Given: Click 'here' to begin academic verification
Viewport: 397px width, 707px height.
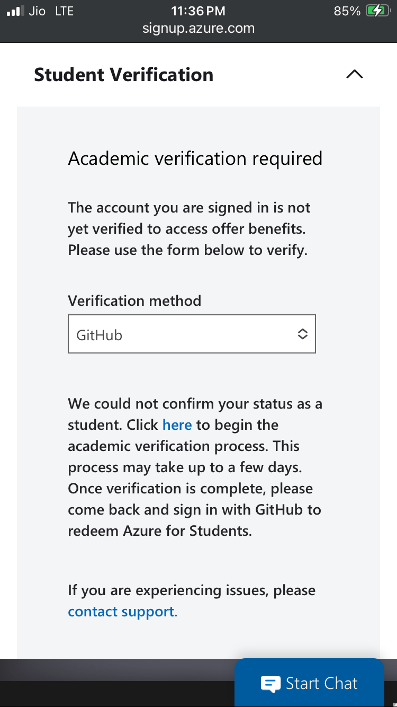Looking at the screenshot, I should point(177,425).
